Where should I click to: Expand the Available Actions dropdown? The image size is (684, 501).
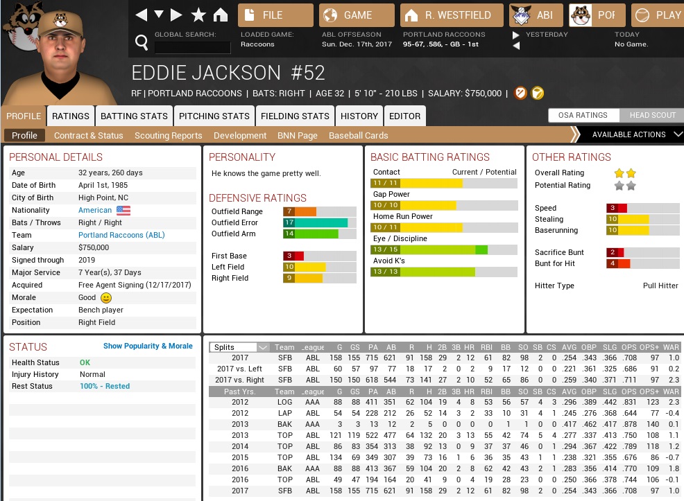click(x=635, y=134)
